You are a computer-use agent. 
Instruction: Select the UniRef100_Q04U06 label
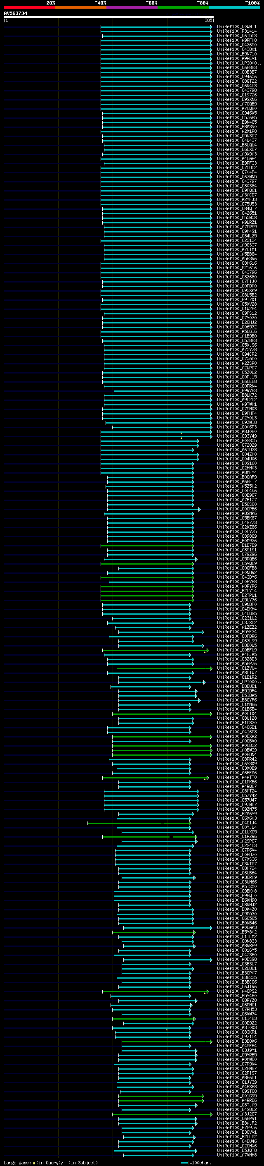236,459
